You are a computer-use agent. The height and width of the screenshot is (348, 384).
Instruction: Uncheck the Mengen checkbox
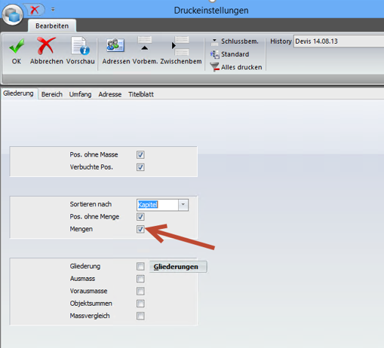pos(140,229)
